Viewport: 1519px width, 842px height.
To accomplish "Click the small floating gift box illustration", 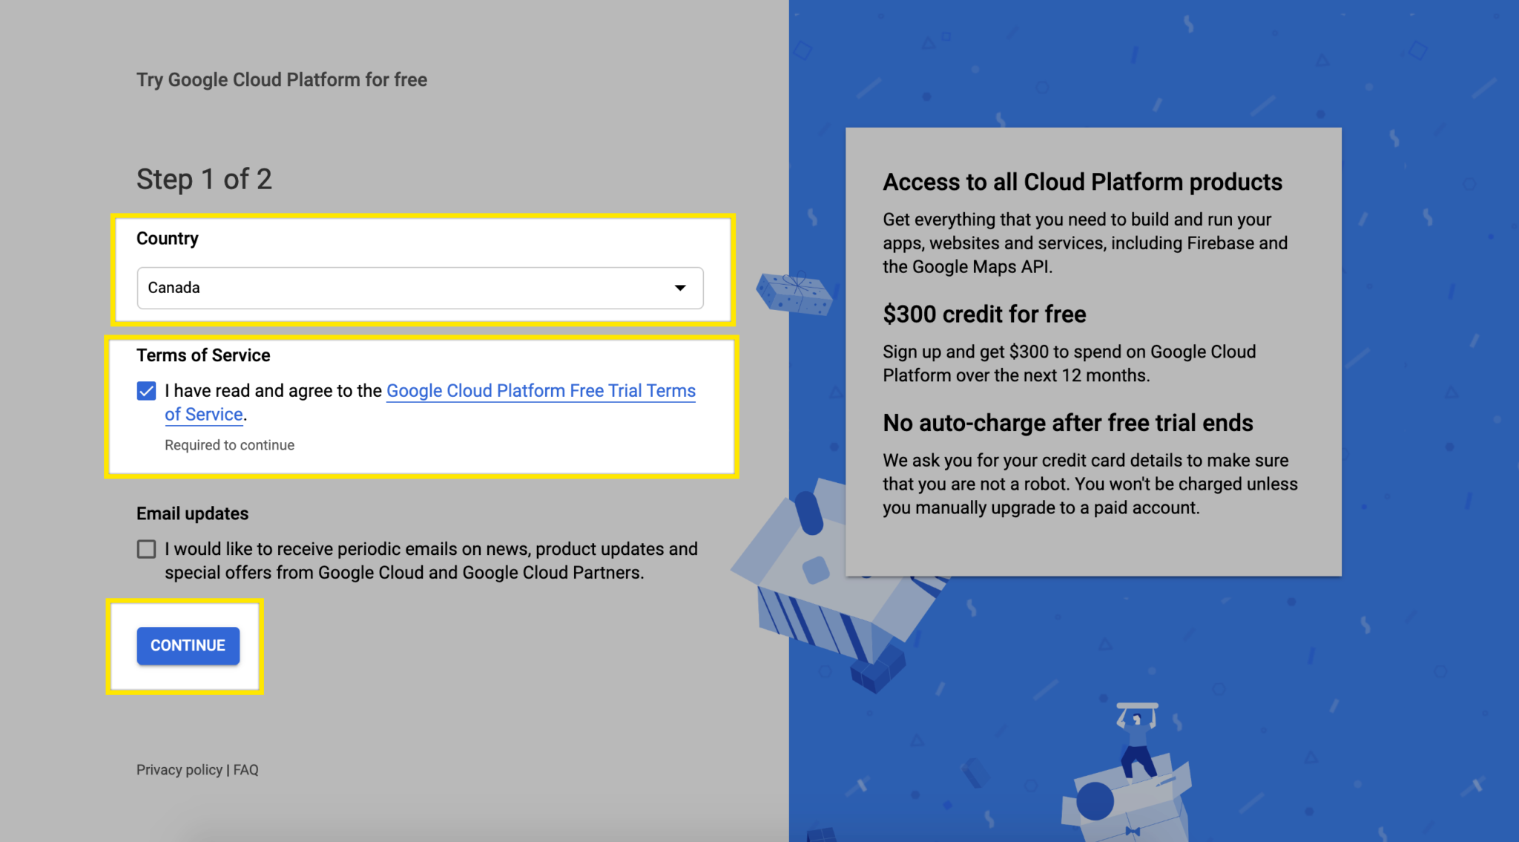I will coord(794,293).
